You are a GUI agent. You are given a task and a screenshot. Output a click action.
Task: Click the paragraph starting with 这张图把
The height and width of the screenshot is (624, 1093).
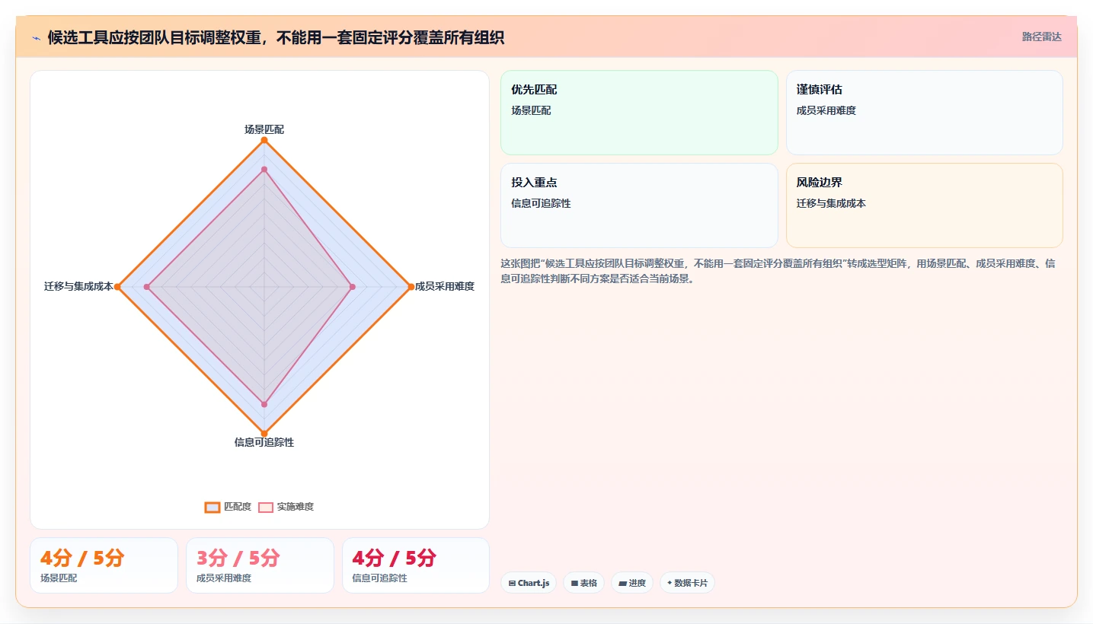[x=778, y=271]
